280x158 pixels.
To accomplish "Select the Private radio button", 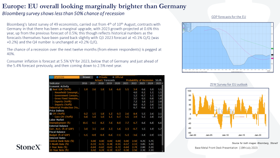I will click(x=97, y=77).
